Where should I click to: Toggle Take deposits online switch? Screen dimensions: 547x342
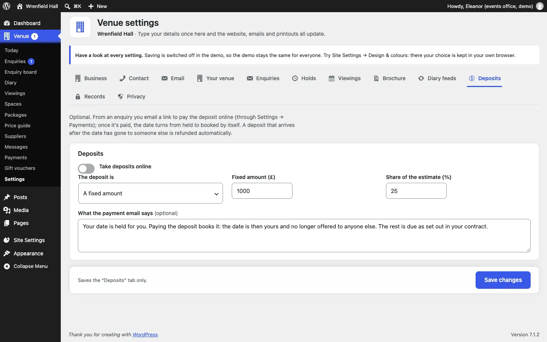point(86,169)
